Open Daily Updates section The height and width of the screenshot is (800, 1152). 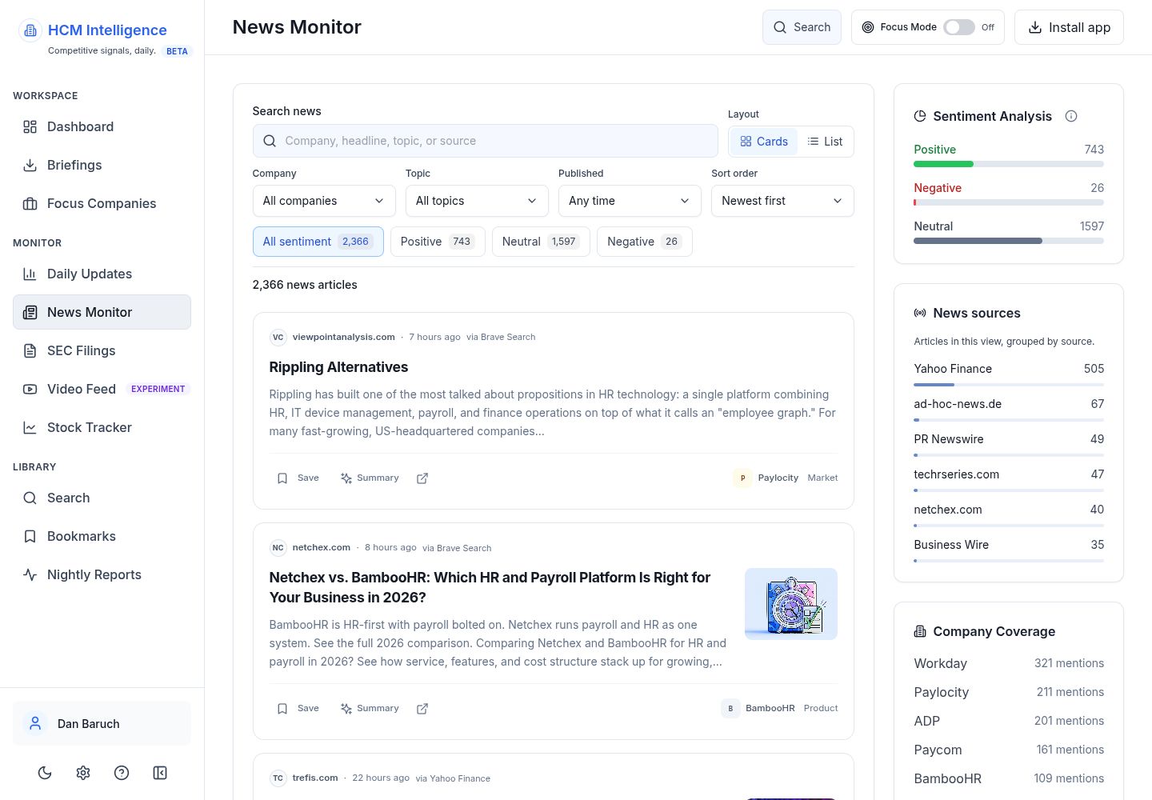pos(102,274)
